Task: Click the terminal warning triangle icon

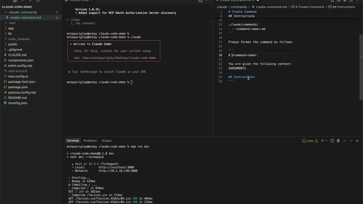Action: tap(316, 141)
